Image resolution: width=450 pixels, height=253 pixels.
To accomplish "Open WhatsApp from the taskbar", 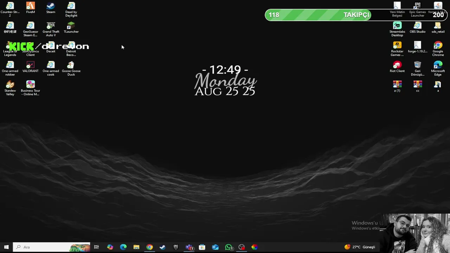I will pyautogui.click(x=229, y=247).
